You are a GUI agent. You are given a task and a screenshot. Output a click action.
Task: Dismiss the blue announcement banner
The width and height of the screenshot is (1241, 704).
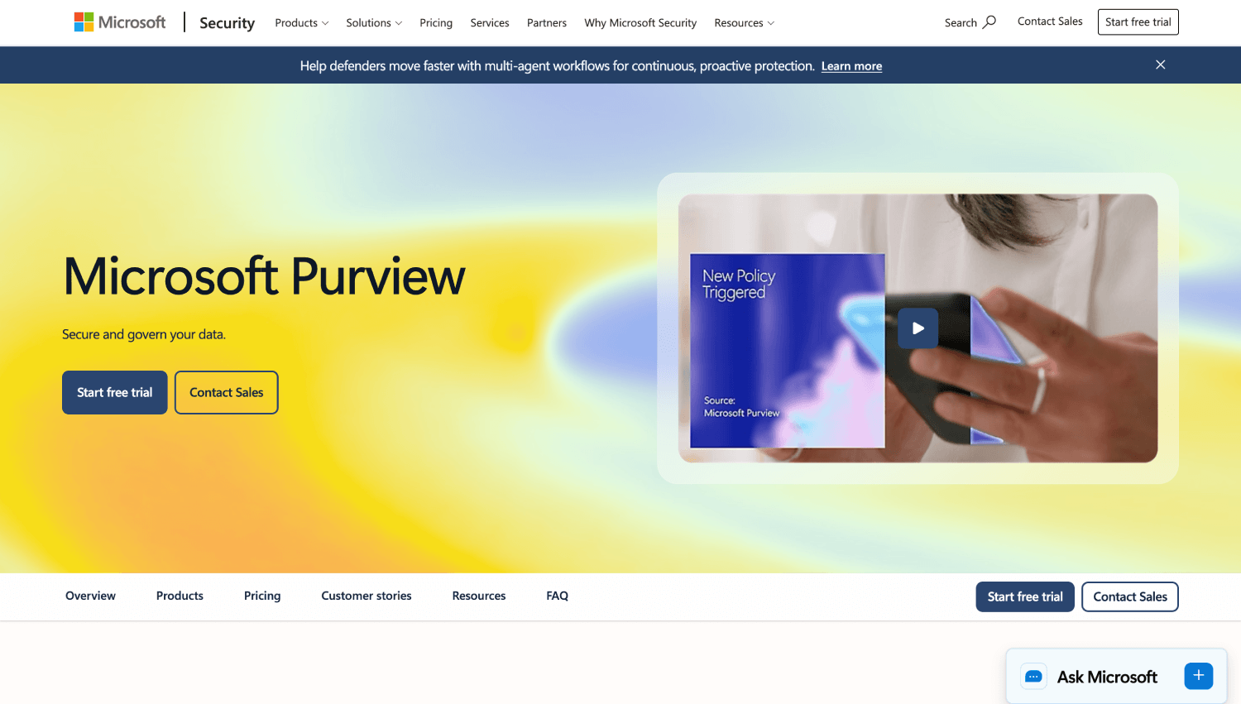pyautogui.click(x=1161, y=65)
